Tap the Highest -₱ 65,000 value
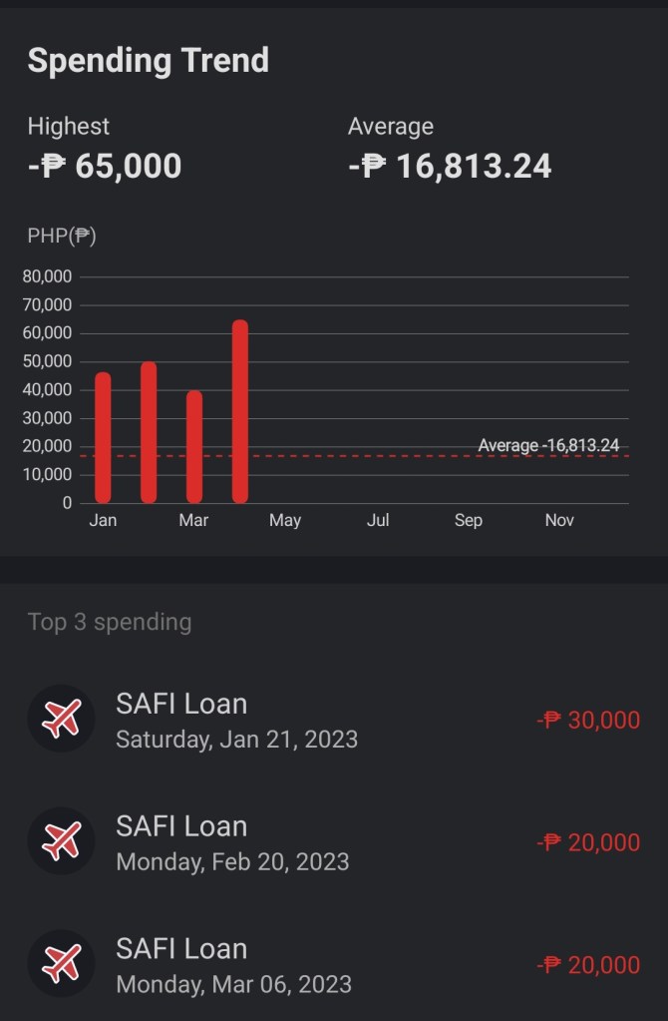668x1021 pixels. click(105, 166)
